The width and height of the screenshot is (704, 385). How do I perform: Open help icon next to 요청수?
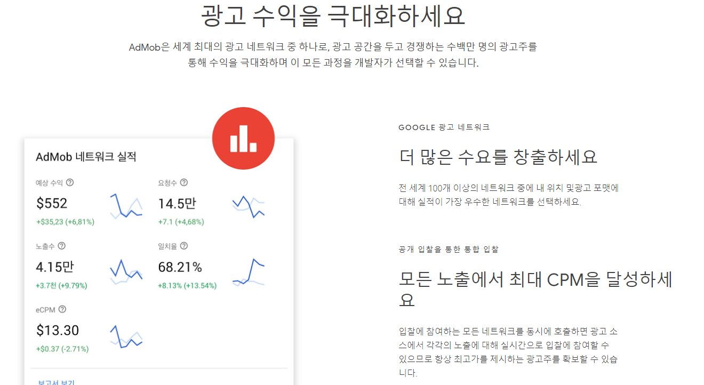(184, 182)
